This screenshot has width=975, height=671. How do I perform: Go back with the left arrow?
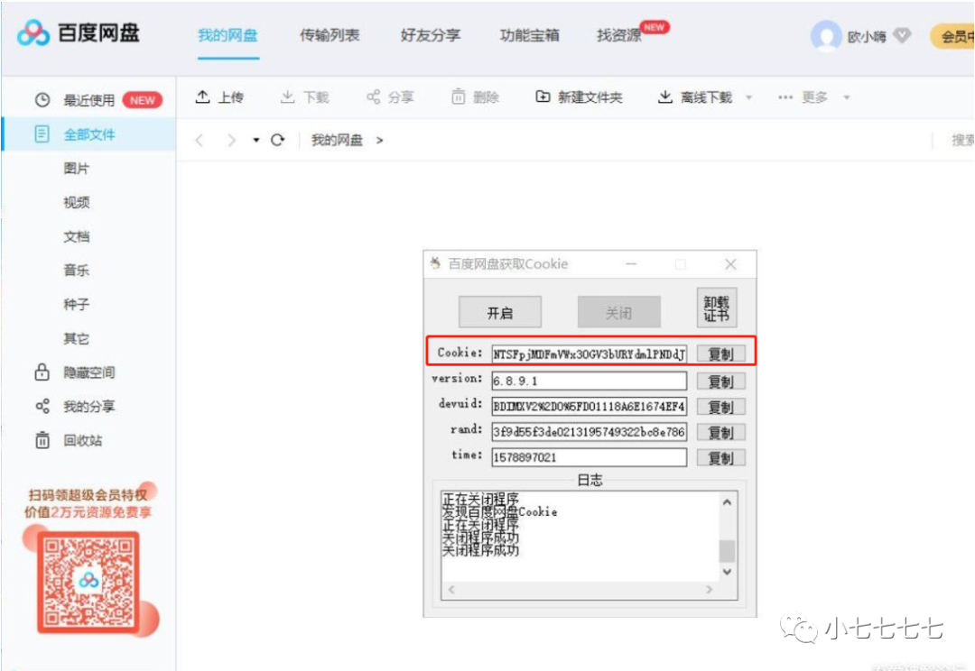[x=200, y=141]
